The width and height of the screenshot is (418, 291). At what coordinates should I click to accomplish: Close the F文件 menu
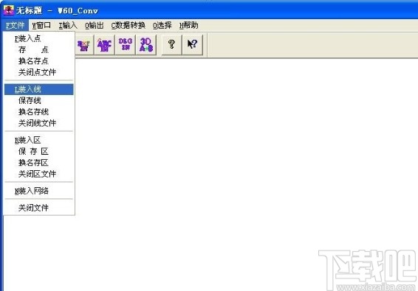coord(16,26)
